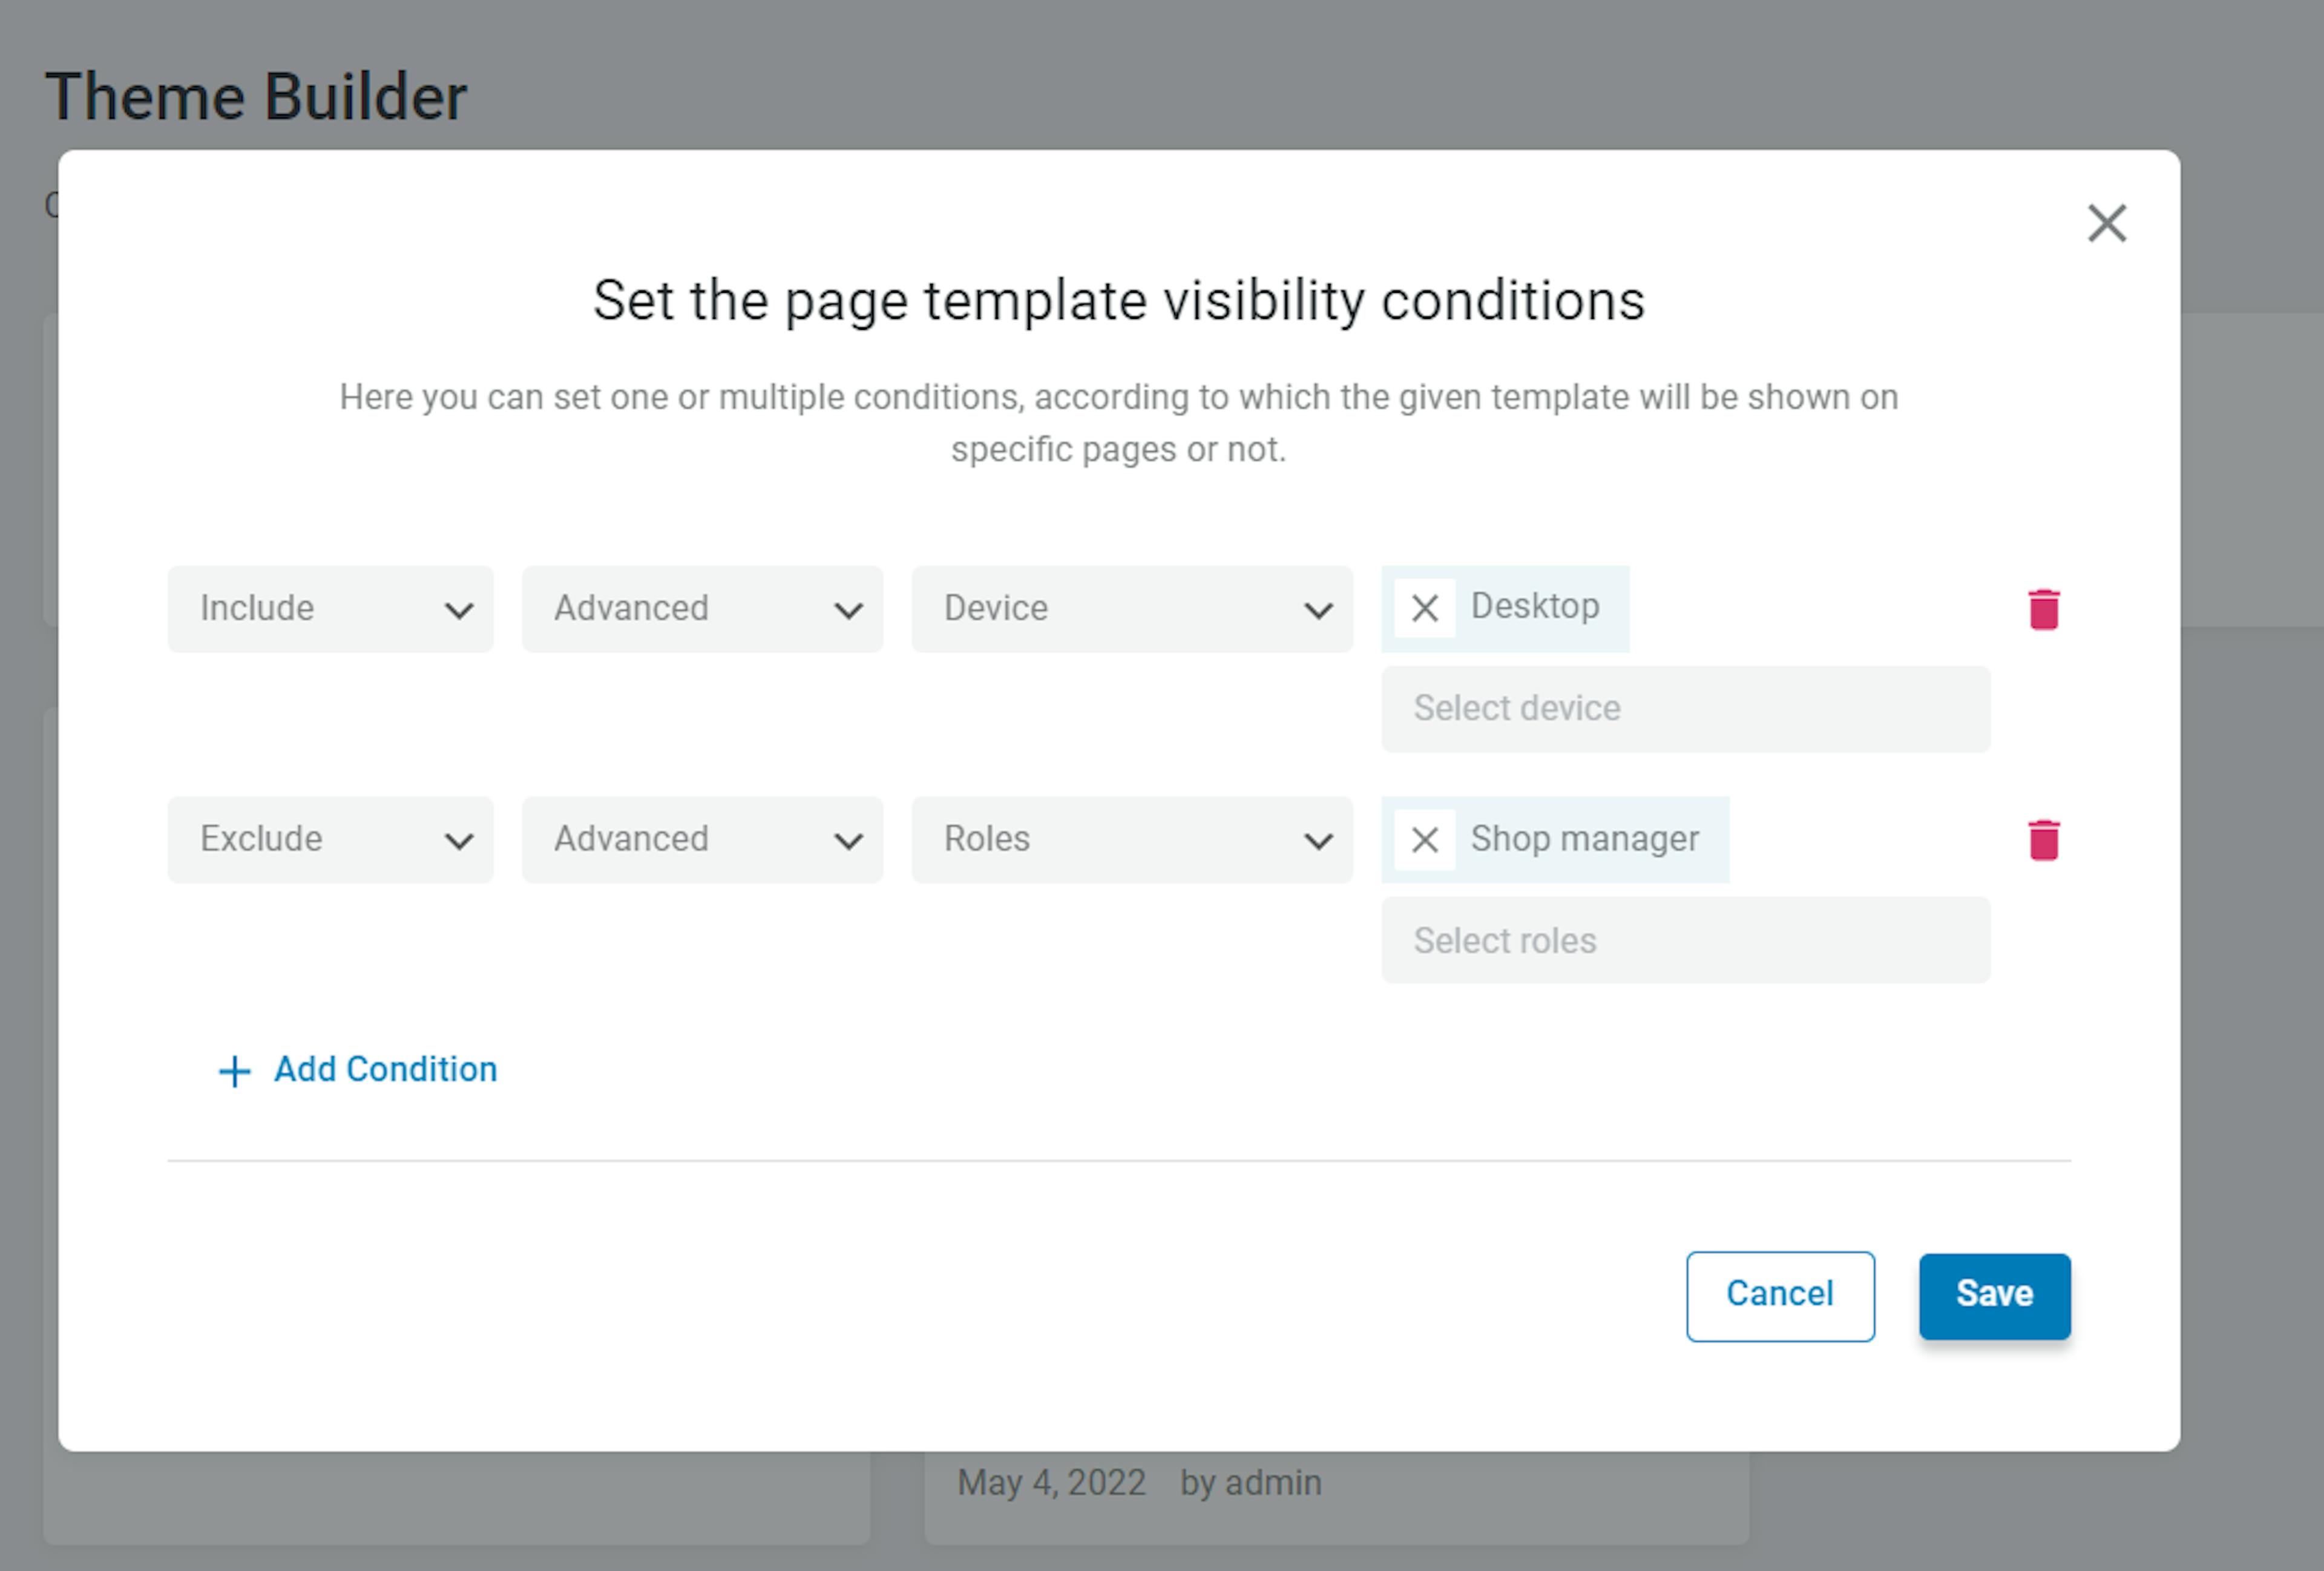Open the Roles dropdown

[1132, 840]
